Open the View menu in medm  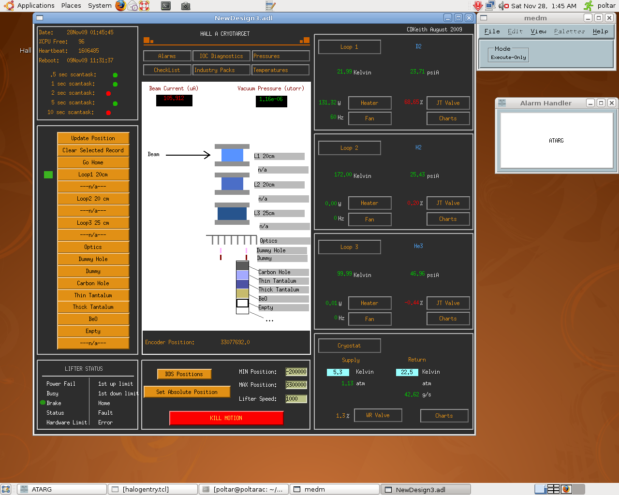click(538, 31)
